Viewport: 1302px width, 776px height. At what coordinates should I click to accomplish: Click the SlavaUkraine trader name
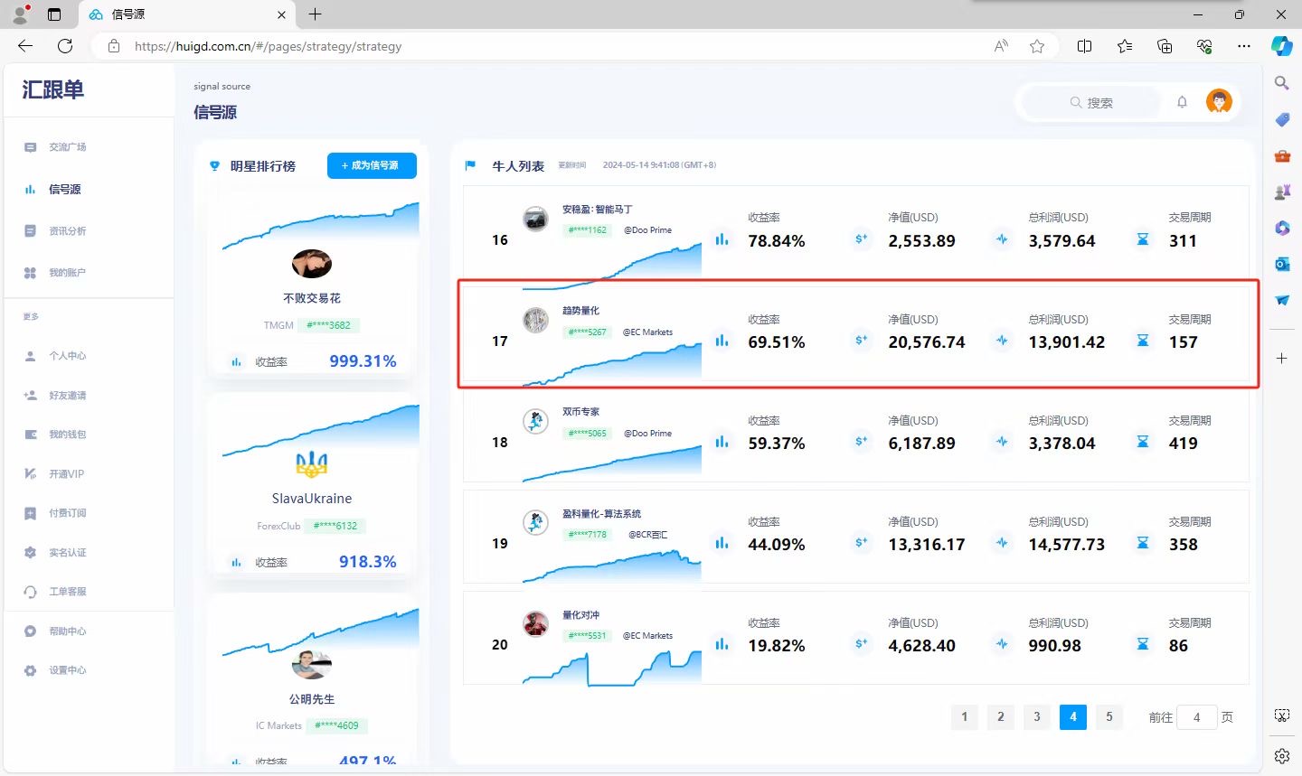click(x=312, y=499)
